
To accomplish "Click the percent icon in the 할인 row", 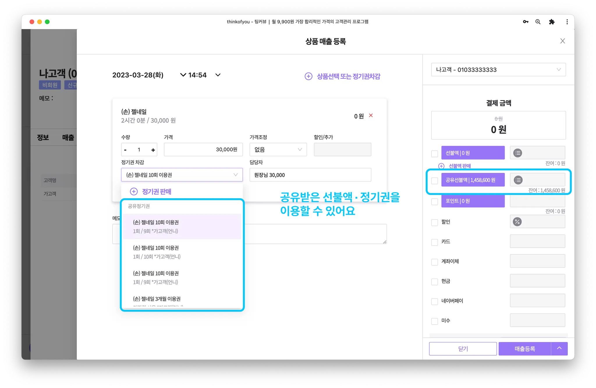I will click(517, 222).
